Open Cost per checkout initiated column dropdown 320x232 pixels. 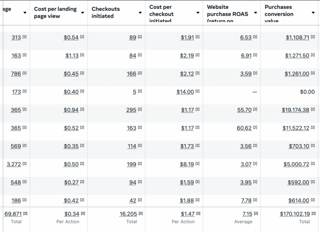(198, 13)
